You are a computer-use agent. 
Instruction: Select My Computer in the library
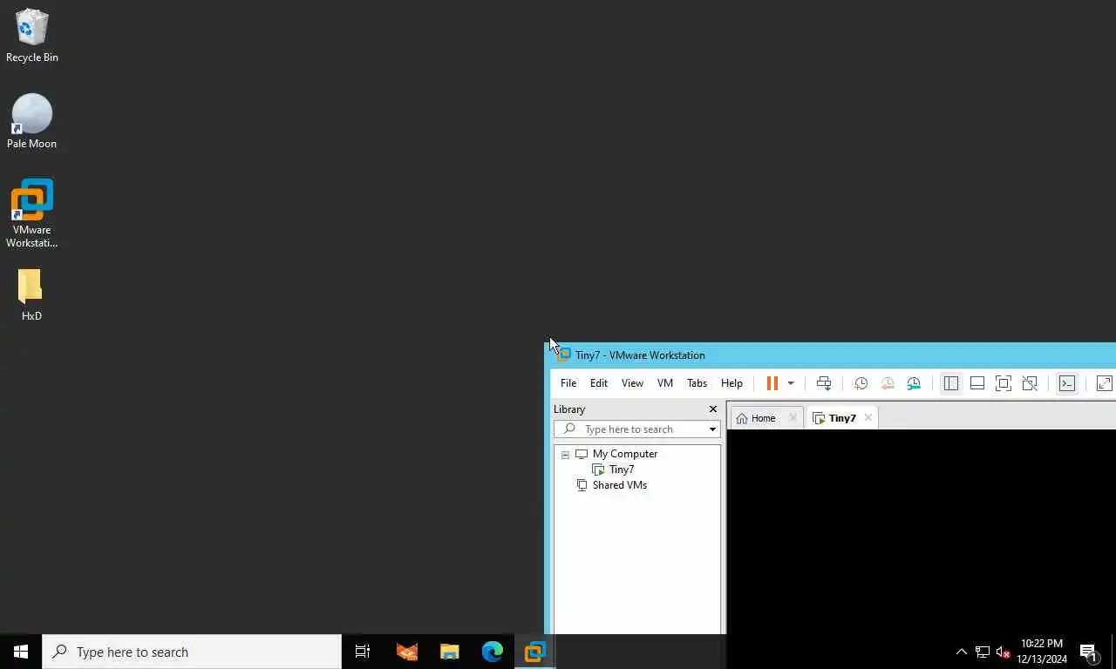point(625,454)
